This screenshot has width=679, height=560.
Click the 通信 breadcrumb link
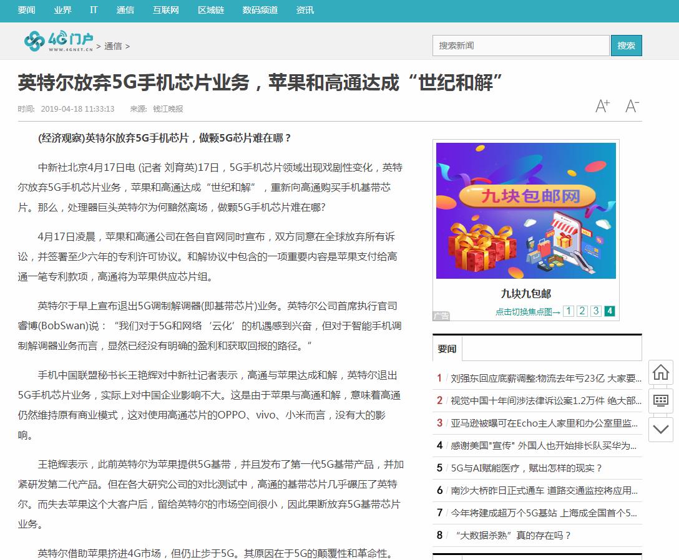pyautogui.click(x=113, y=46)
